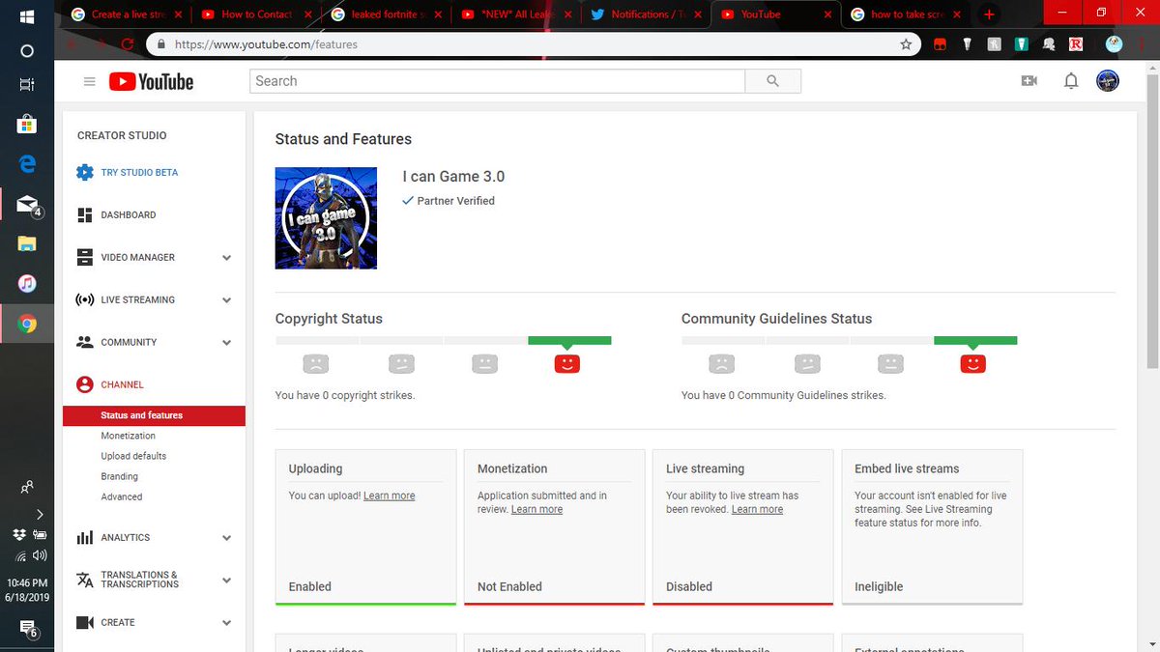Switch to the 'how to take screenshot' tab
Image resolution: width=1160 pixels, height=652 pixels.
click(x=906, y=14)
